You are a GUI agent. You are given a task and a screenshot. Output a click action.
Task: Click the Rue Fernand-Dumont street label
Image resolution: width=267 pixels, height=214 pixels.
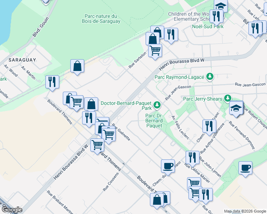tap(242, 135)
